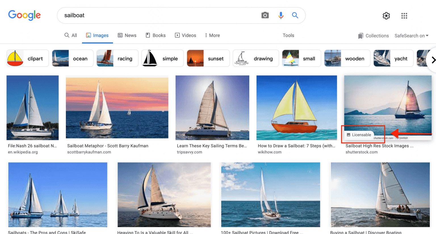436x234 pixels.
Task: Click the Tools button
Action: click(288, 35)
